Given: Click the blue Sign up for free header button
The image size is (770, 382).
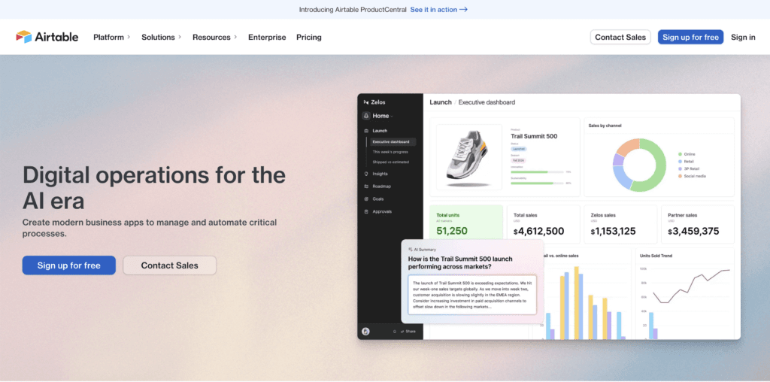Looking at the screenshot, I should point(690,38).
